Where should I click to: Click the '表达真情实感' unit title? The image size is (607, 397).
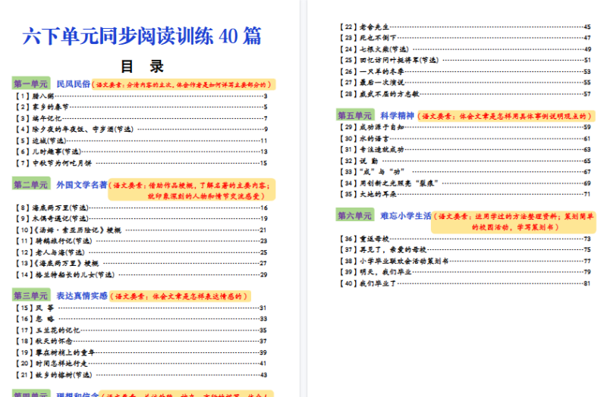(x=82, y=295)
